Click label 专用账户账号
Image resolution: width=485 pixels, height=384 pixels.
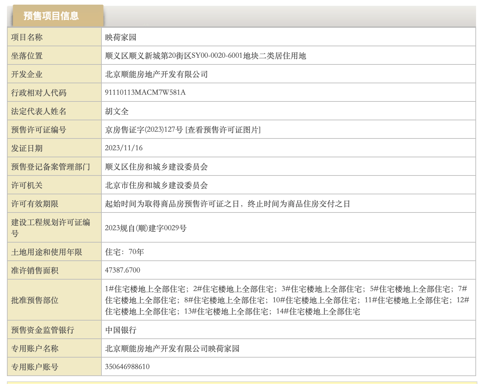click(x=35, y=367)
